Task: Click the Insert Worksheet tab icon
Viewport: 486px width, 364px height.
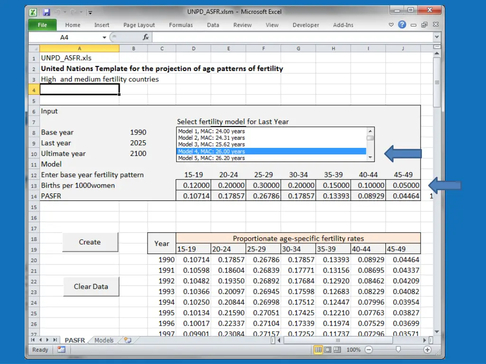Action: (x=127, y=340)
